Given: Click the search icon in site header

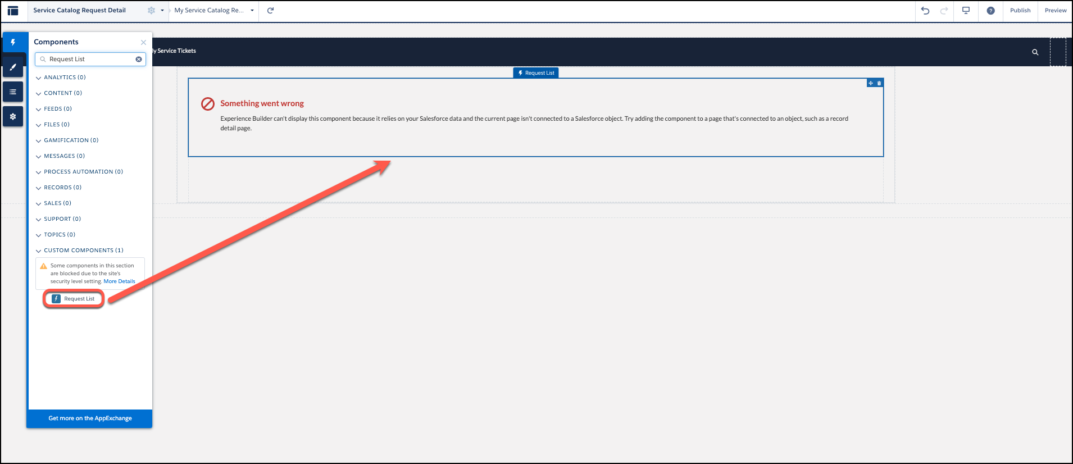Looking at the screenshot, I should click(1035, 52).
